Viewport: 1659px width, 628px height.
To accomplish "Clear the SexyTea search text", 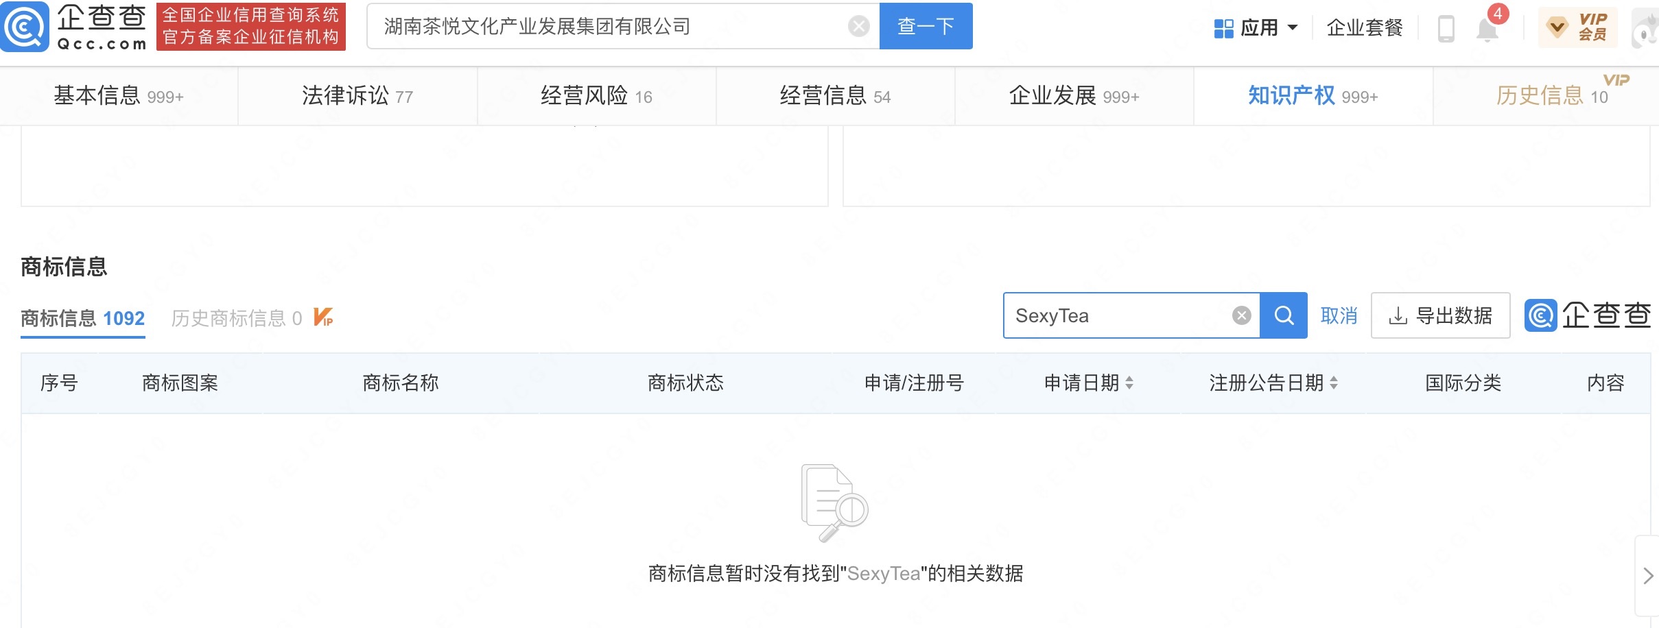I will [x=1241, y=315].
